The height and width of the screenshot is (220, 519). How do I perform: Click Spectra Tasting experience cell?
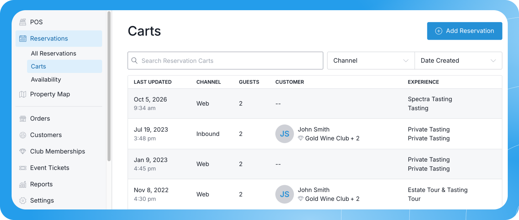point(430,99)
